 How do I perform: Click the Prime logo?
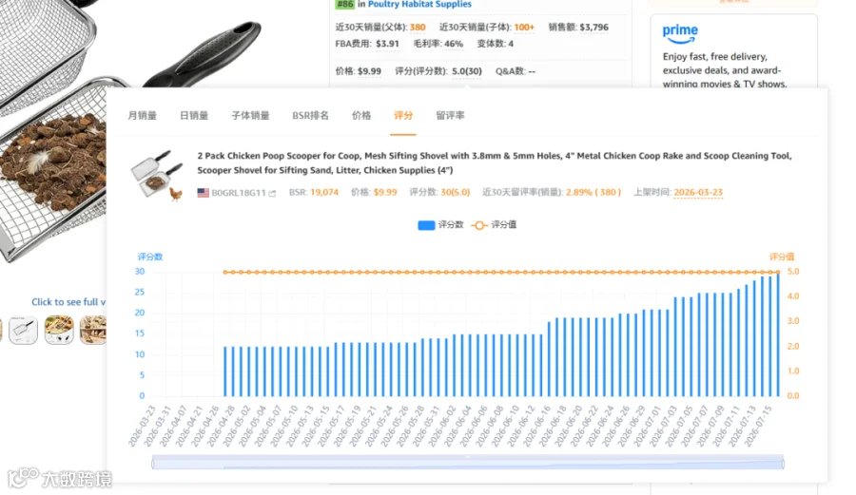[680, 34]
